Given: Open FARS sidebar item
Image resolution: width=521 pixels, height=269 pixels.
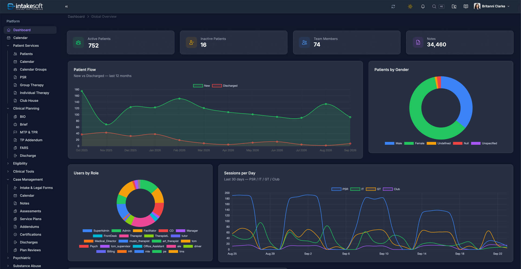Looking at the screenshot, I should click(x=24, y=148).
